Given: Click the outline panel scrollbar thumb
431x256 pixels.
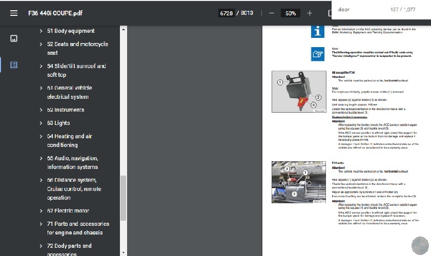Looking at the screenshot, I should tap(124, 198).
